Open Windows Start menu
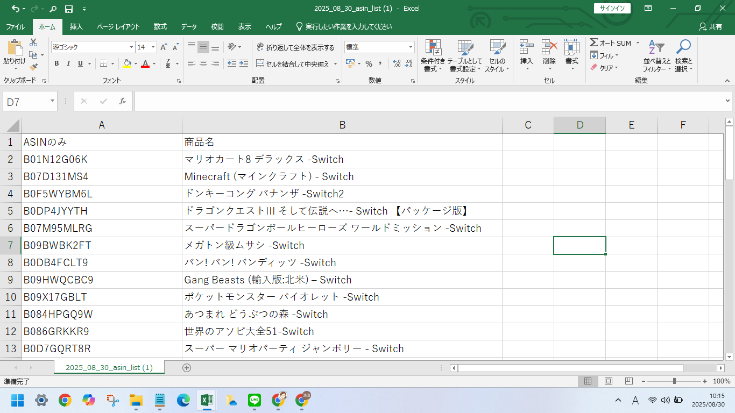Viewport: 735px width, 413px height. click(x=17, y=400)
